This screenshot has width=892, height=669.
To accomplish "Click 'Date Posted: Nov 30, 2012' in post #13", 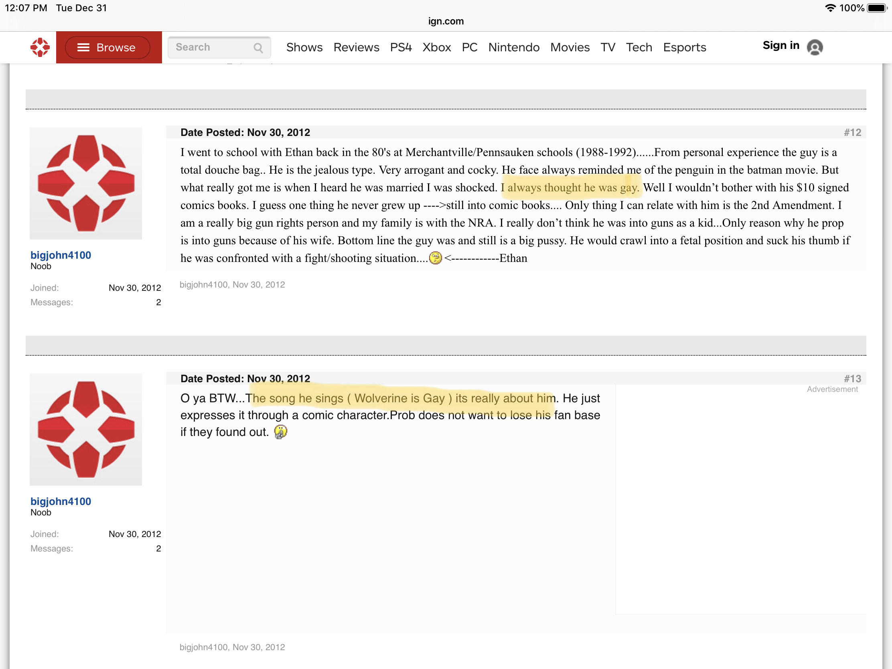I will [x=245, y=379].
